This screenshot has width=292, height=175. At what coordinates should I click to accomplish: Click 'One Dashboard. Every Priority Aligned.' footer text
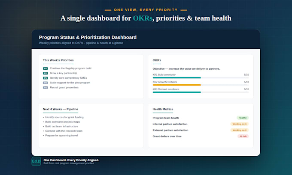71,160
